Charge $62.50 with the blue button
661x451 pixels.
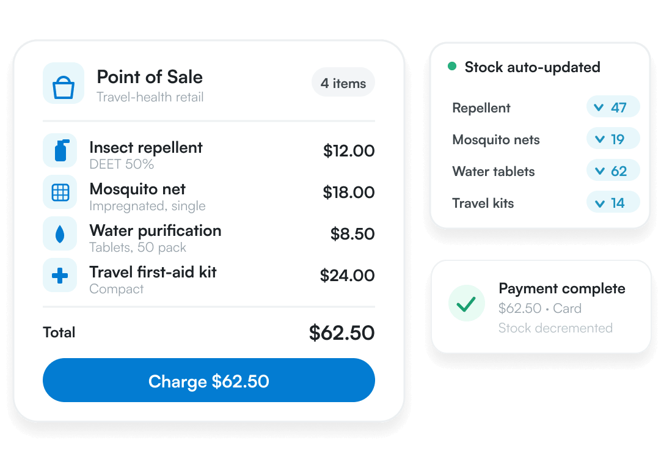[x=209, y=381]
